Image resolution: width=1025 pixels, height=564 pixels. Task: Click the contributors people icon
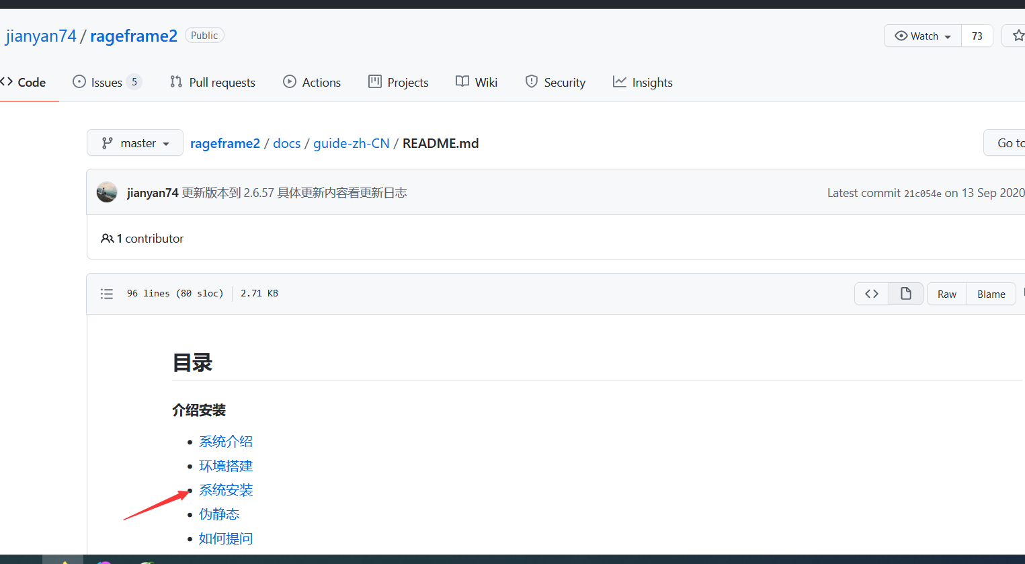pyautogui.click(x=107, y=239)
